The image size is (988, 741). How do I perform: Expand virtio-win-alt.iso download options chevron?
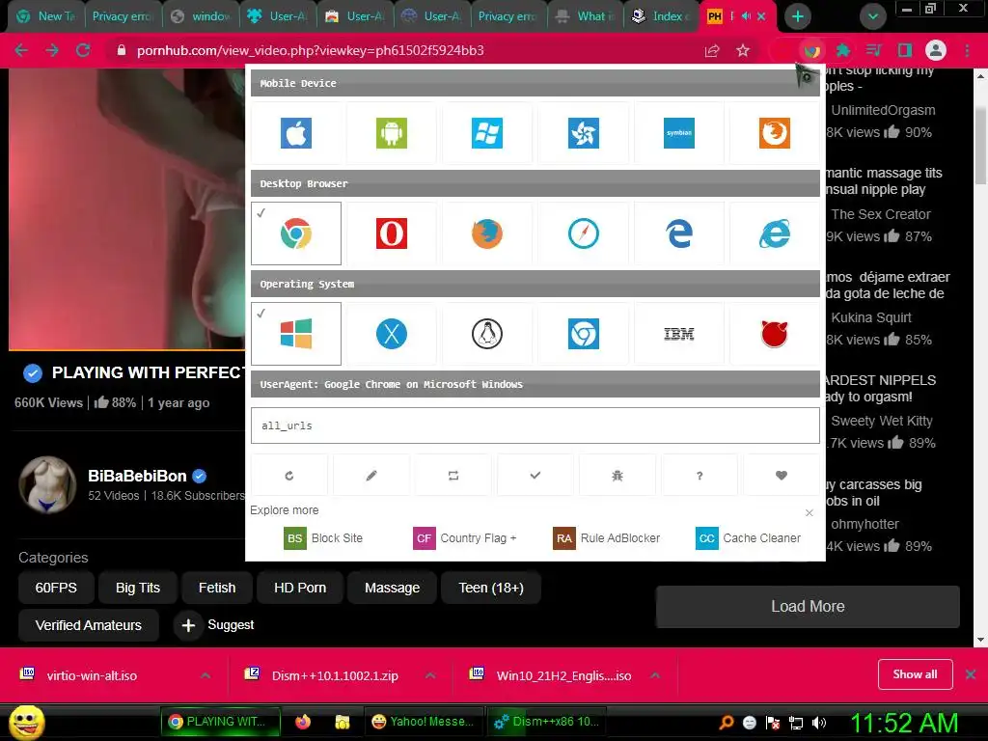(206, 675)
